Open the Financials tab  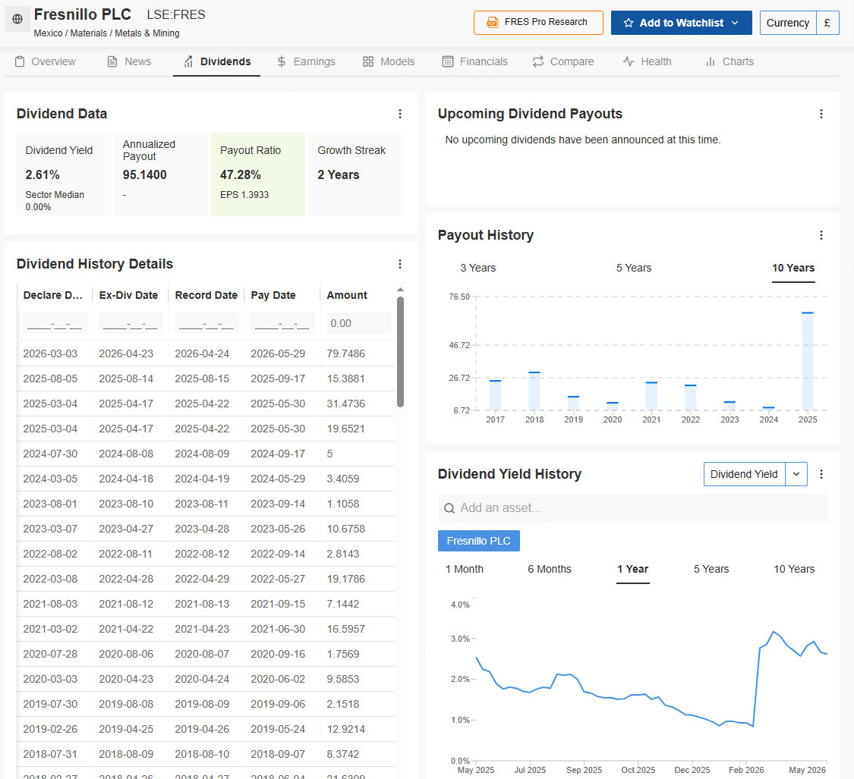click(x=475, y=61)
